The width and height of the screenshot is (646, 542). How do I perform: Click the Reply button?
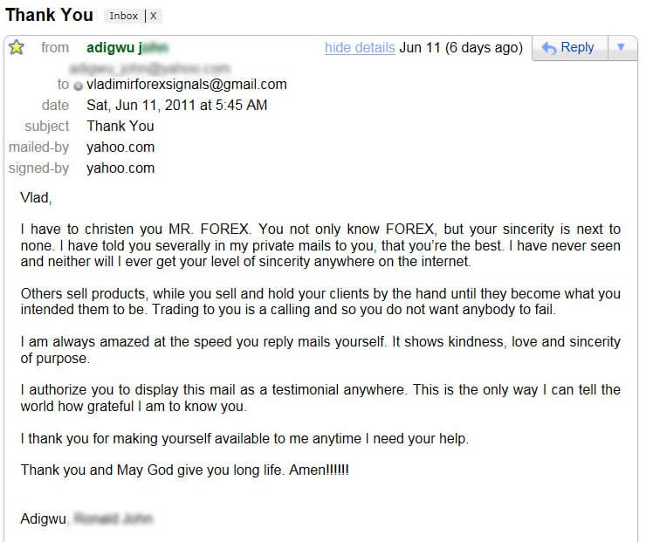570,48
